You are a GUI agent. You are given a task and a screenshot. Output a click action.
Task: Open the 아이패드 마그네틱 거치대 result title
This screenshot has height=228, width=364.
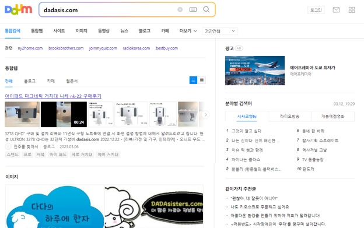[x=53, y=96]
